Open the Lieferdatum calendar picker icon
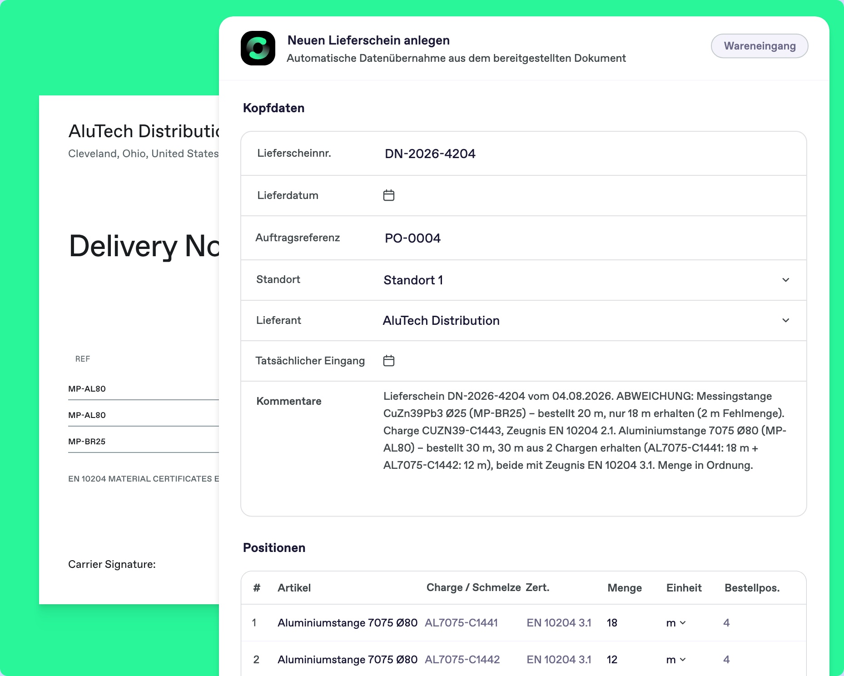The image size is (844, 676). (389, 195)
